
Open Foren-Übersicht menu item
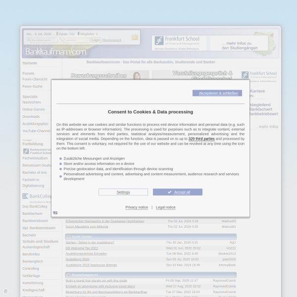[35, 79]
